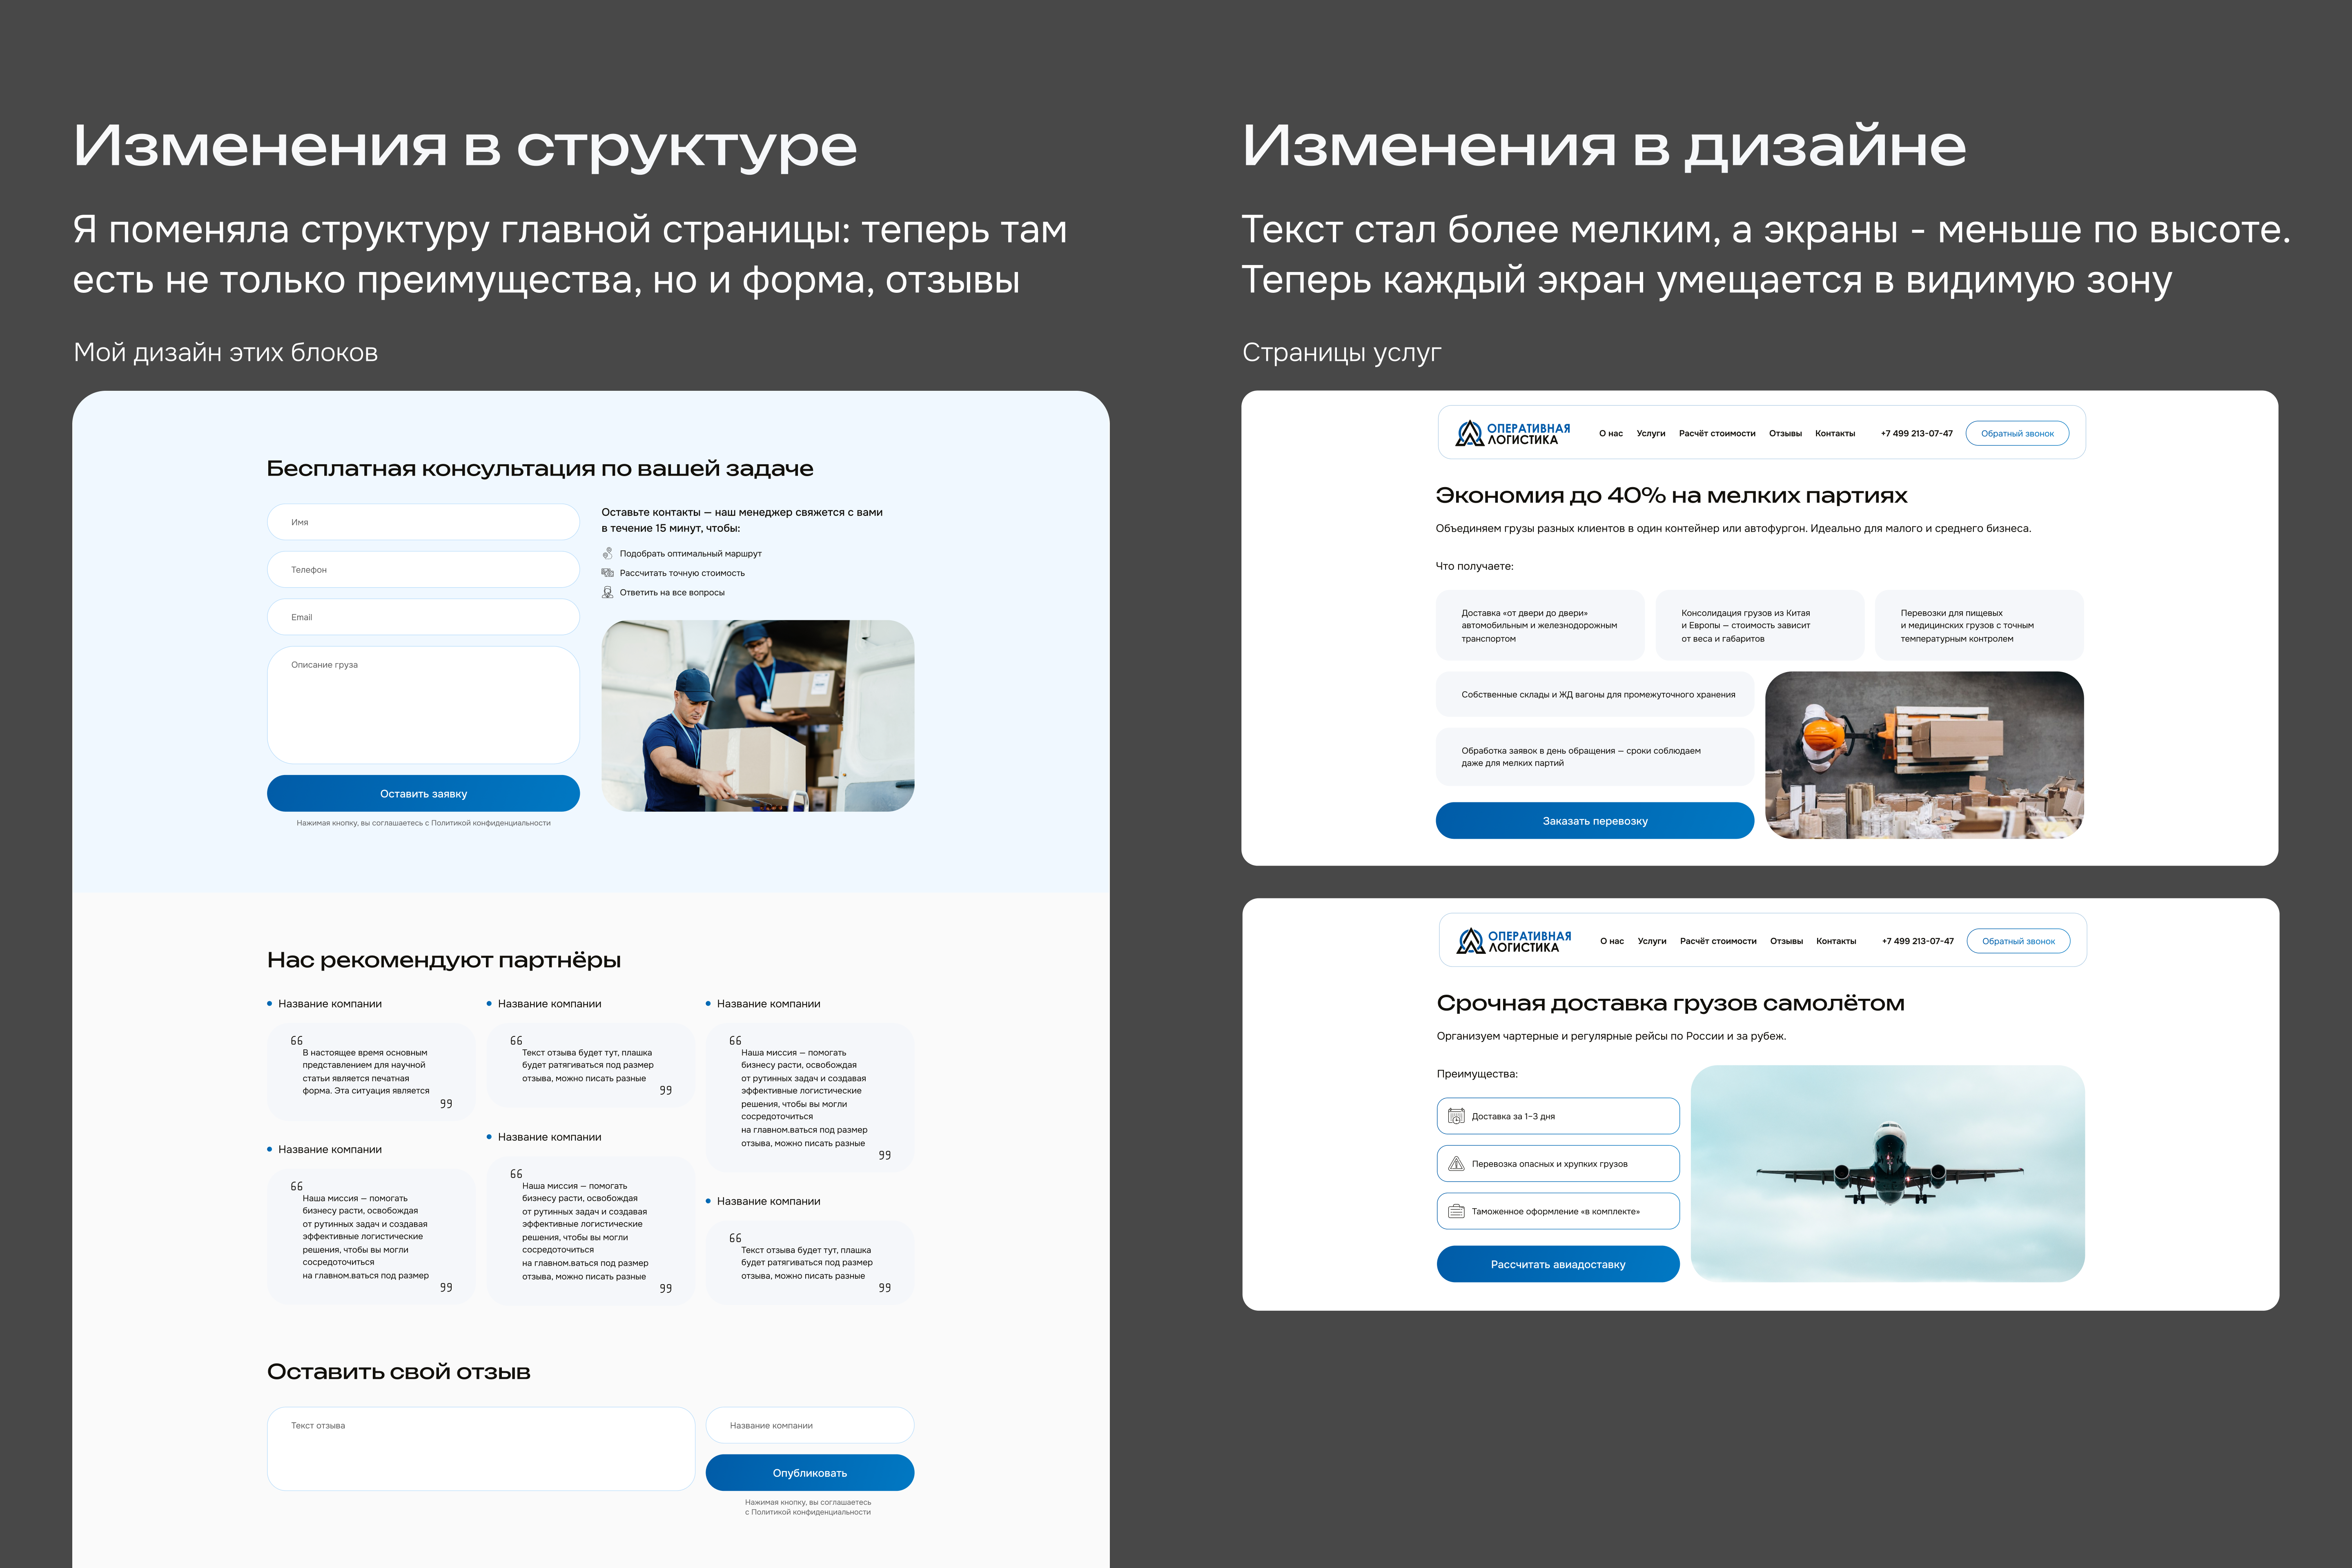Image resolution: width=2352 pixels, height=1568 pixels.
Task: Click the review starting В настоящее время основным
Action: 371,1071
